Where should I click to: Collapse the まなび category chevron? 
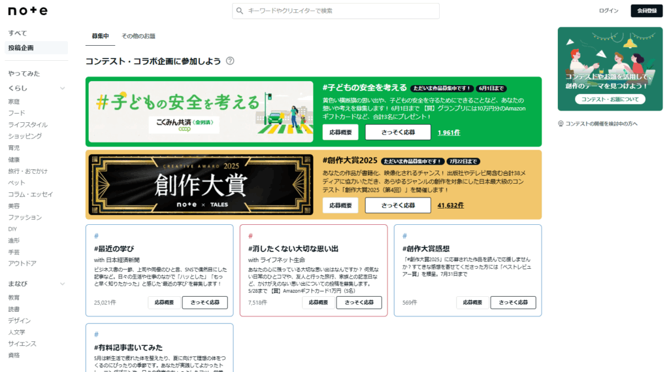[62, 284]
